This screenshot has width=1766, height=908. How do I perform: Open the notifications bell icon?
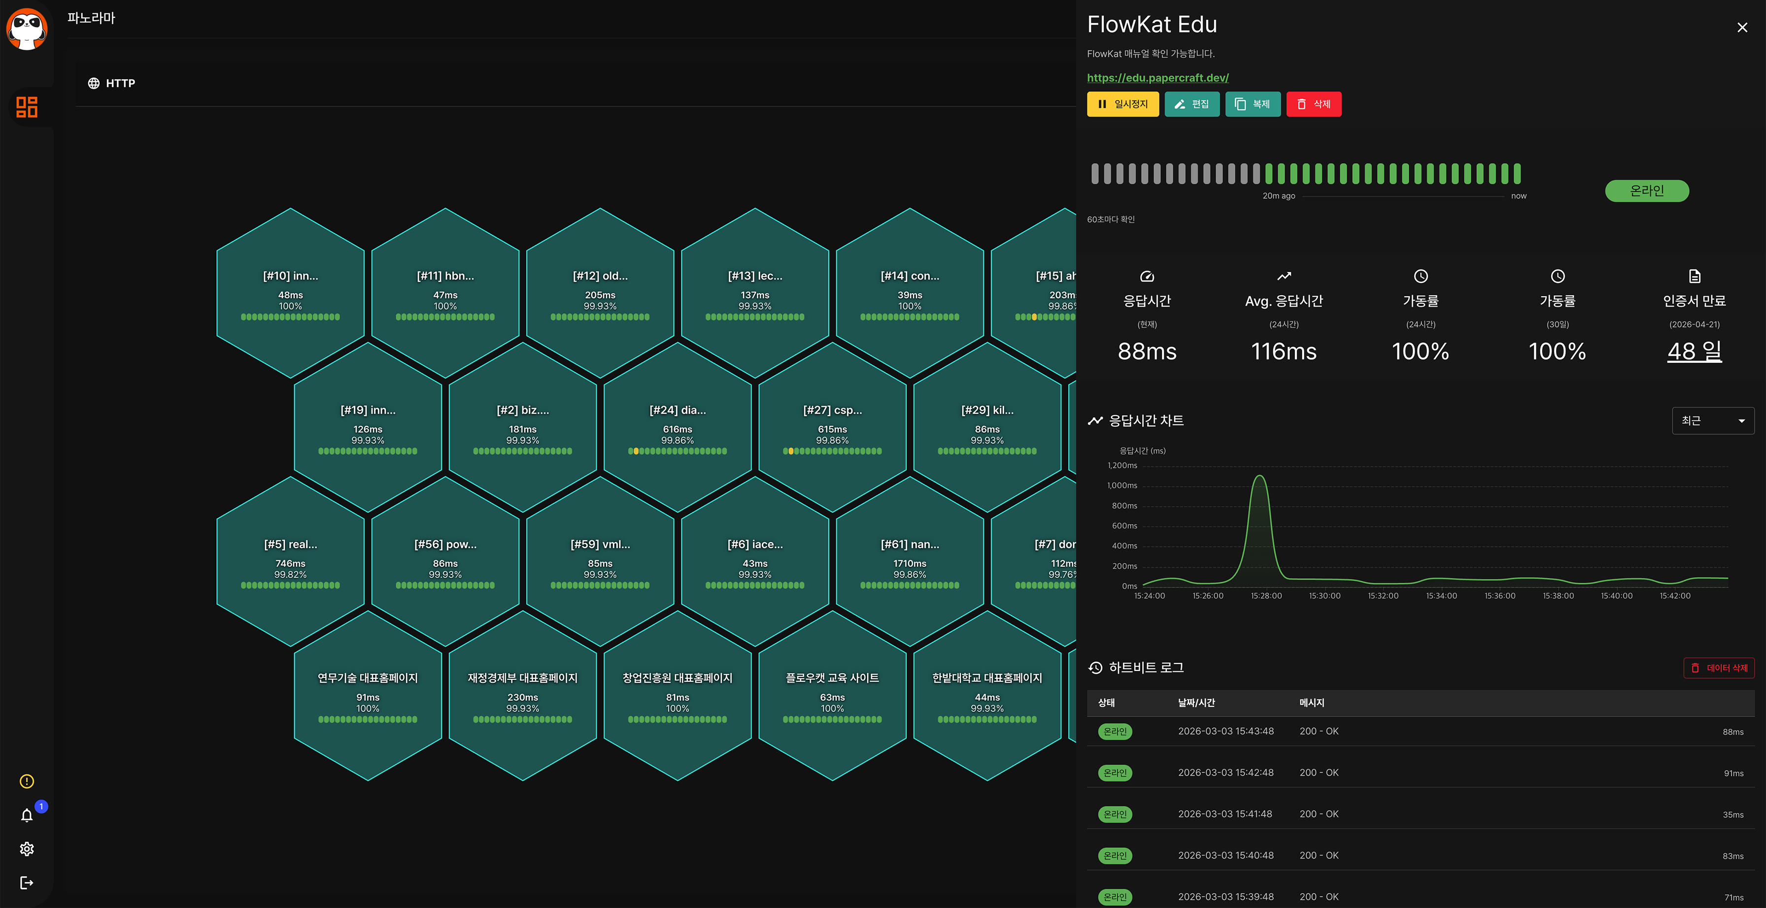coord(27,815)
